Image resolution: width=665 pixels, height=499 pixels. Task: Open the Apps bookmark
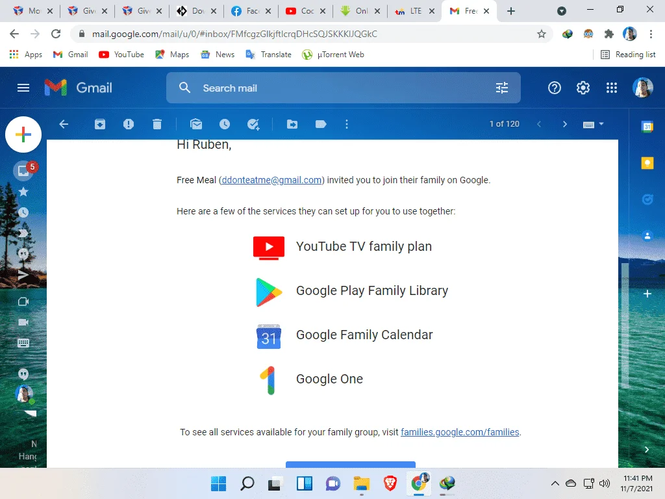25,55
